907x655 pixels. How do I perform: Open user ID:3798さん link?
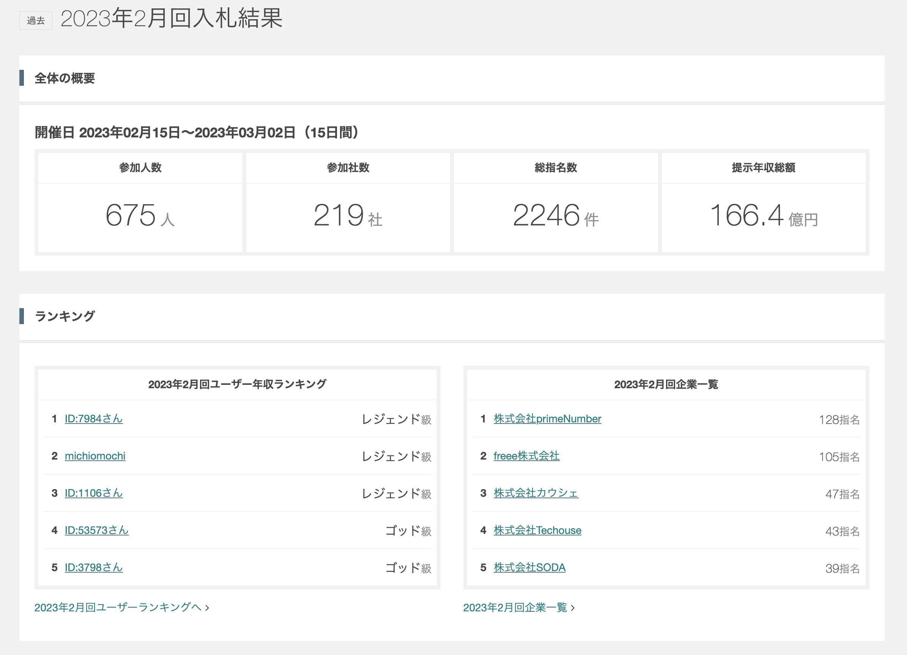pos(94,567)
